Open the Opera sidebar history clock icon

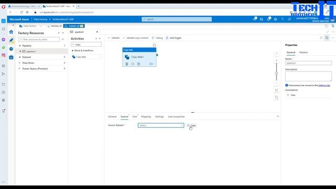[x=4, y=92]
